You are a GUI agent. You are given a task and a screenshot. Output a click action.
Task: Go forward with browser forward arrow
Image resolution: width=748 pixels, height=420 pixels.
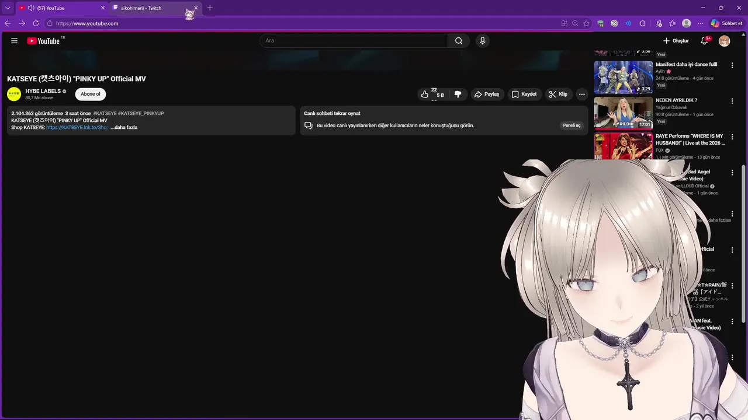[22, 23]
